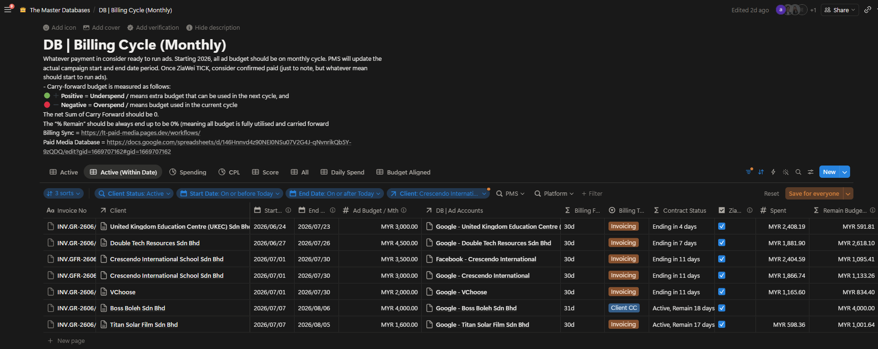Viewport: 878px width, 349px height.
Task: Click the Add icon option
Action: [60, 28]
